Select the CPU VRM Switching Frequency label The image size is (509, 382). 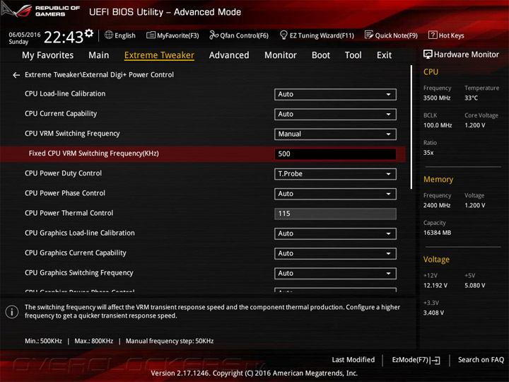click(72, 134)
